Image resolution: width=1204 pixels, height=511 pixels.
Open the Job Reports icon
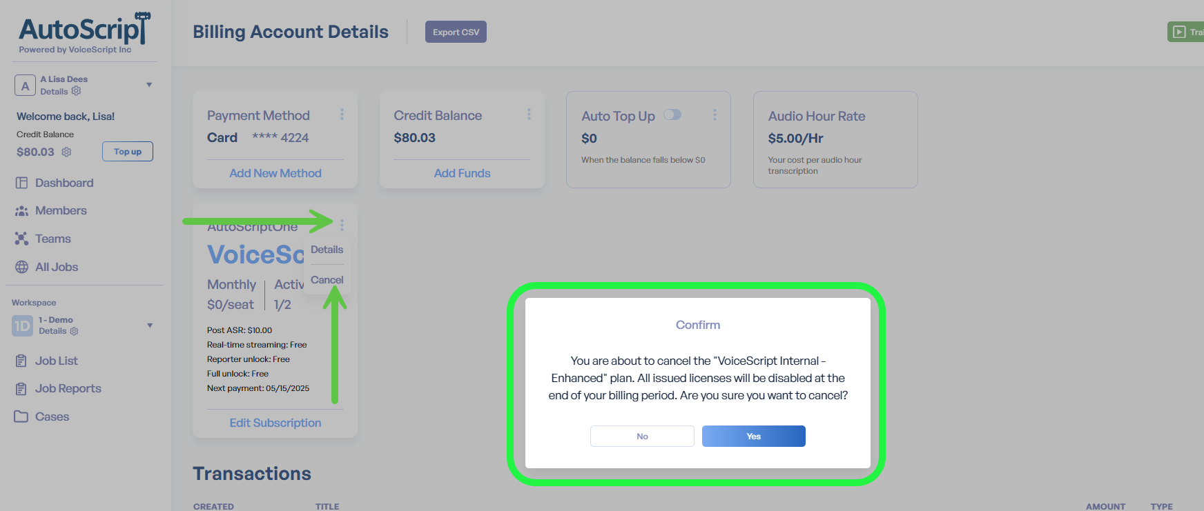(21, 389)
